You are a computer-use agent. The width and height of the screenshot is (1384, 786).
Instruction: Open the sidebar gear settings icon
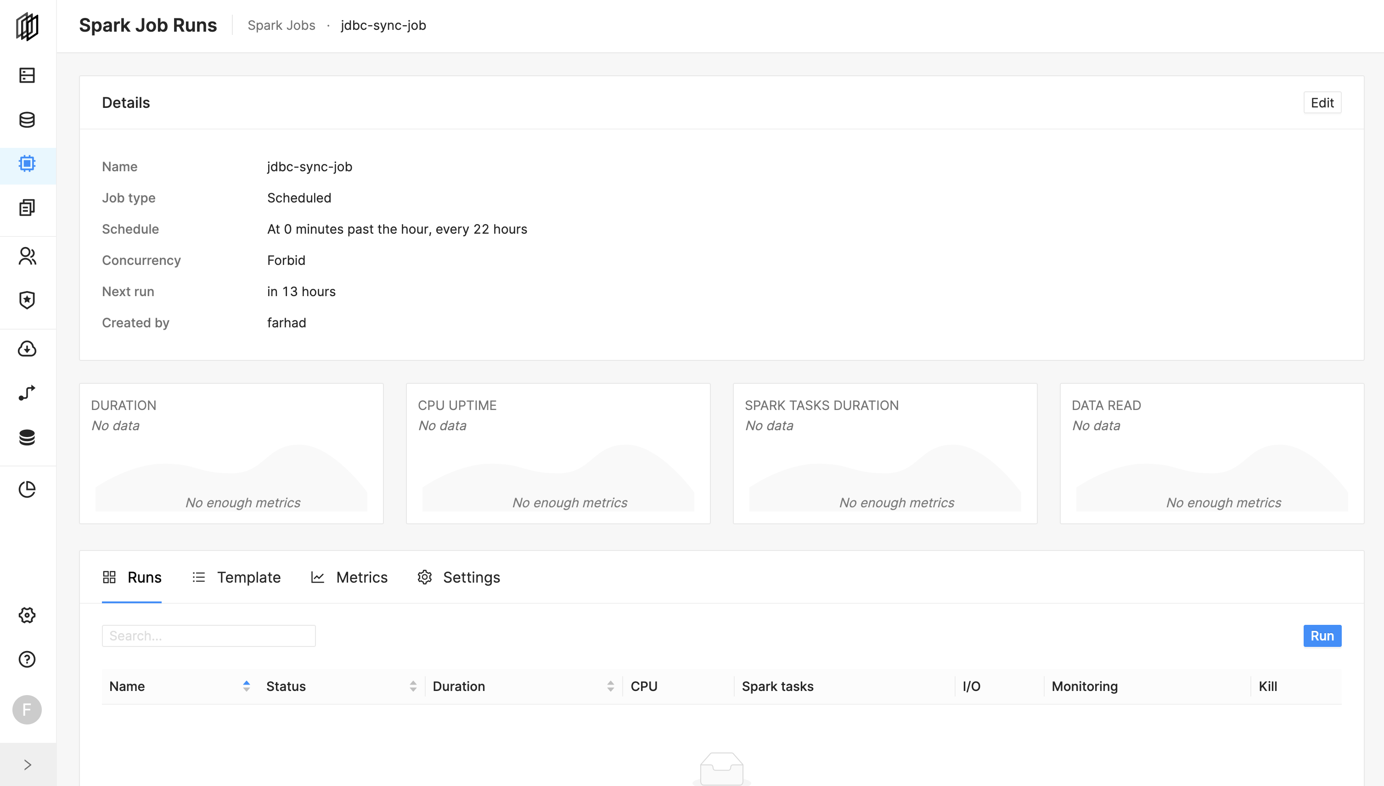(x=27, y=615)
